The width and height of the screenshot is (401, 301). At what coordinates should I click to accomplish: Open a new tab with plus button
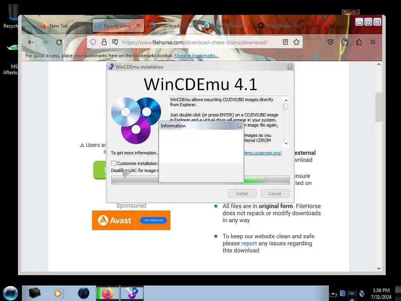[316, 26]
